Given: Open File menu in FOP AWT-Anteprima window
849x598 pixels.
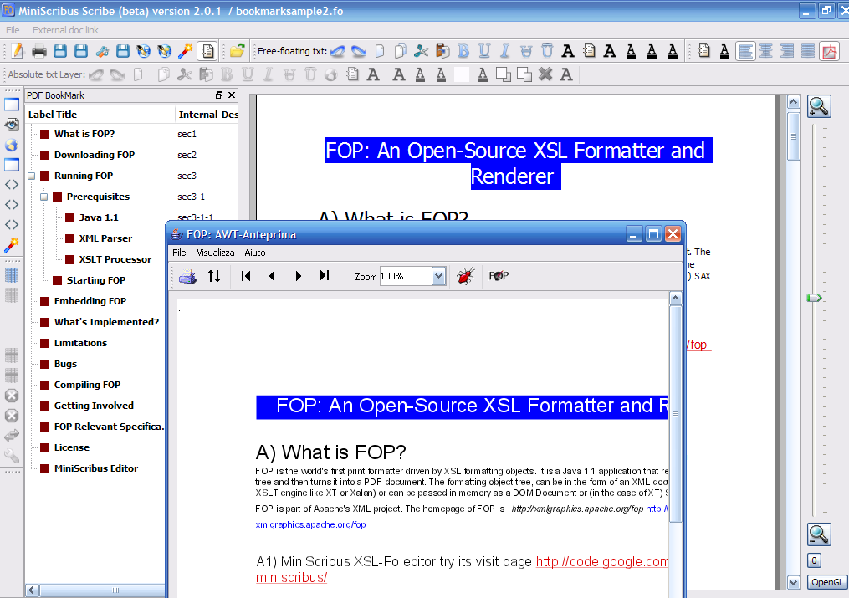Looking at the screenshot, I should (179, 253).
